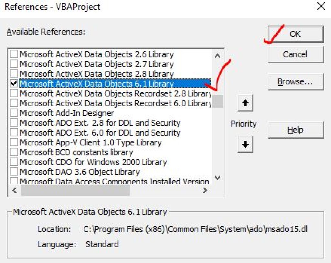Click the Help button
This screenshot has width=331, height=263.
295,130
